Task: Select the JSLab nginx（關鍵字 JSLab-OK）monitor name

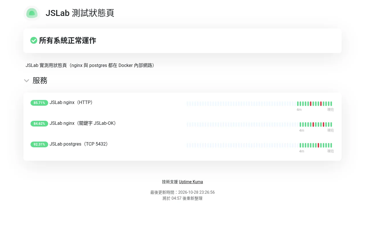Action: click(84, 123)
